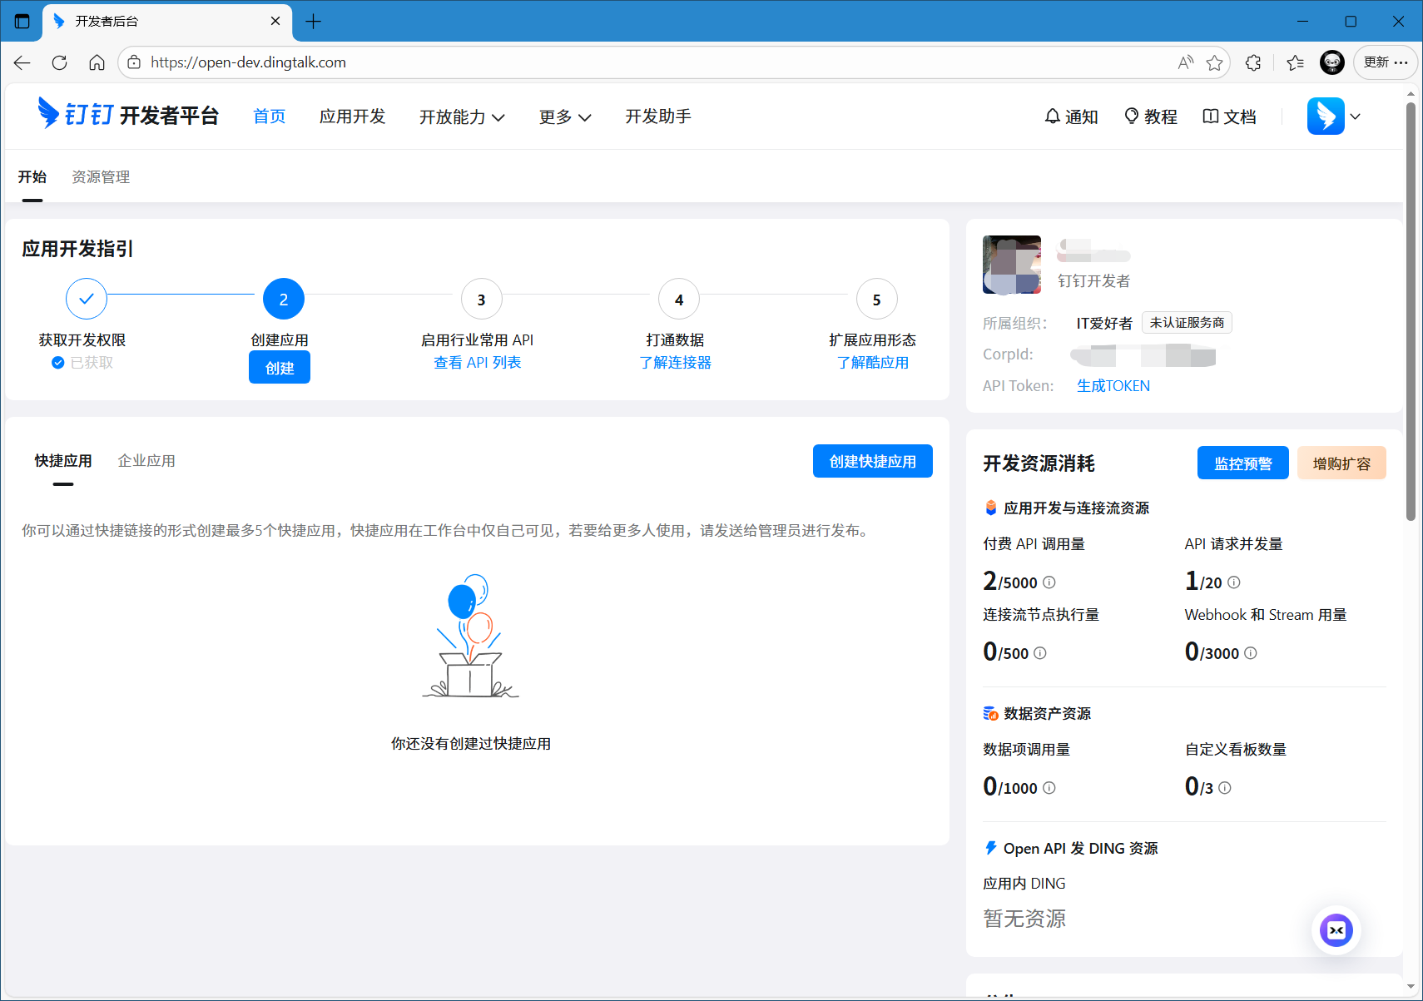Open the notification bell icon
The height and width of the screenshot is (1001, 1423).
tap(1053, 116)
